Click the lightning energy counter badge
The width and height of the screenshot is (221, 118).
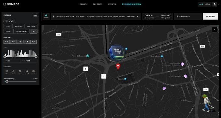201,4
